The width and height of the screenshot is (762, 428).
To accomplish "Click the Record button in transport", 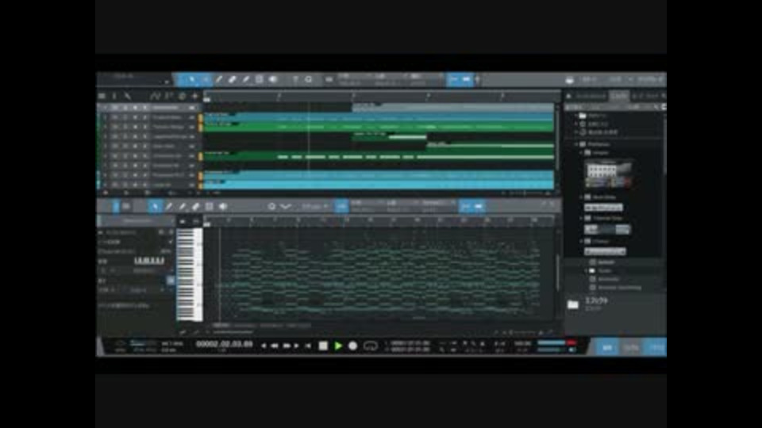I will [353, 346].
